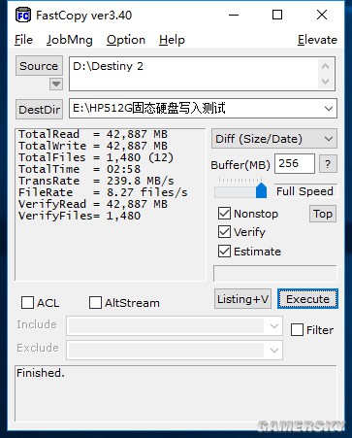Image resolution: width=352 pixels, height=438 pixels.
Task: Expand the DestDir path dropdown
Action: [329, 109]
